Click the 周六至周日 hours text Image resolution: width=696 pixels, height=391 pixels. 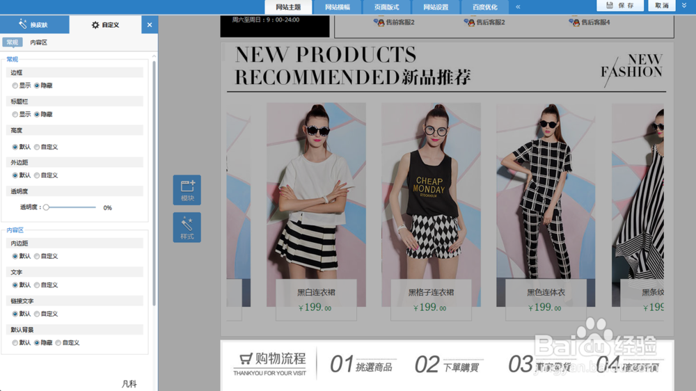point(266,19)
